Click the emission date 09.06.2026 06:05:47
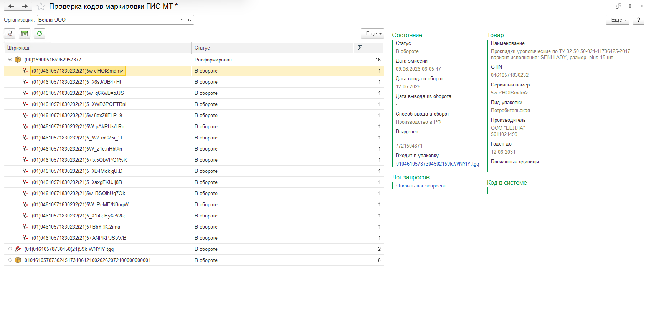646x310 pixels. 418,69
